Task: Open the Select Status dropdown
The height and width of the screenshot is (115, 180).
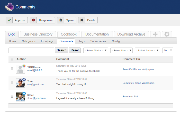Action: click(95, 50)
